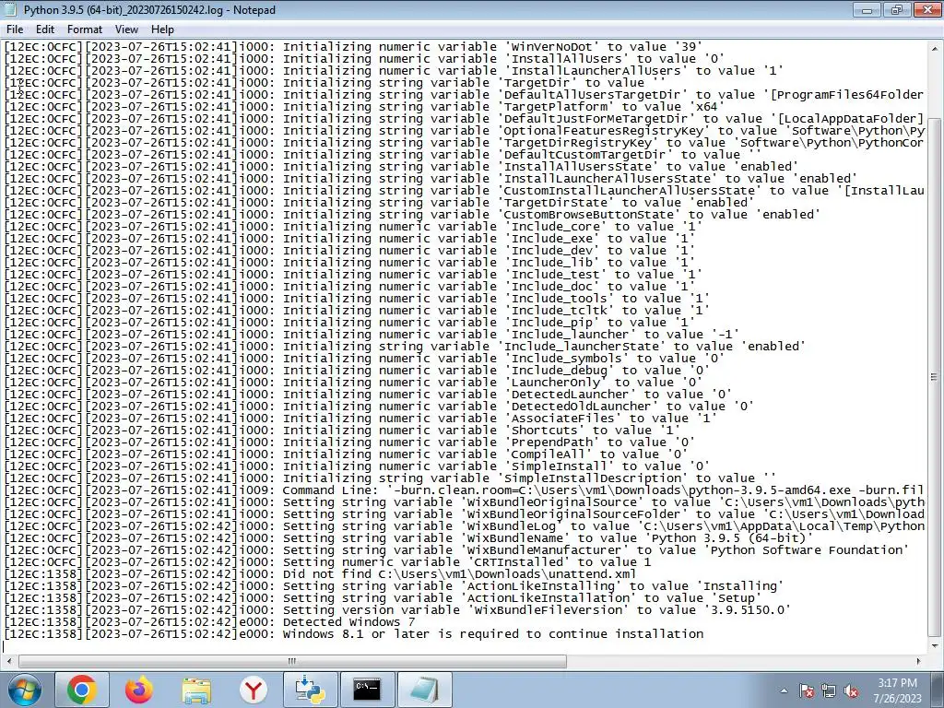
Task: Click the 'CRTInstalled' variable line
Action: (327, 561)
